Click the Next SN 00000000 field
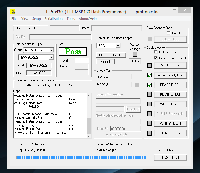The width and height of the screenshot is (200, 173). tap(125, 129)
